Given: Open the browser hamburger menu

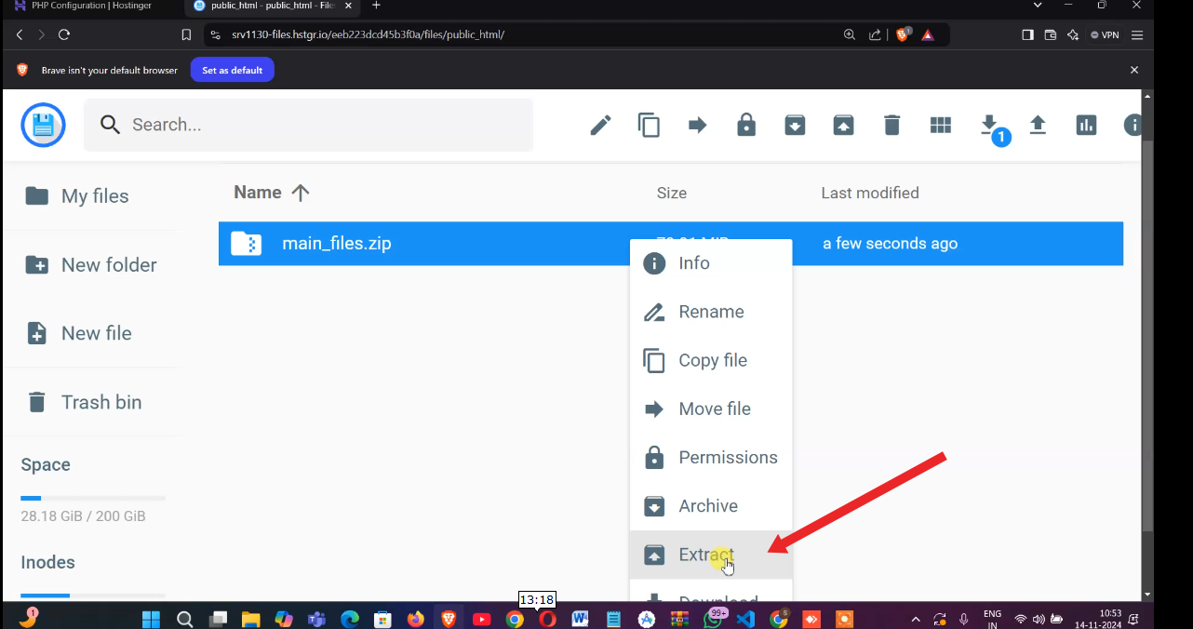Looking at the screenshot, I should pyautogui.click(x=1137, y=34).
